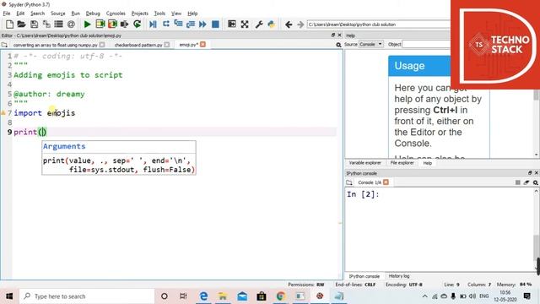Open the file list icon in toolbar
The height and width of the screenshot is (304, 540).
pos(59,24)
